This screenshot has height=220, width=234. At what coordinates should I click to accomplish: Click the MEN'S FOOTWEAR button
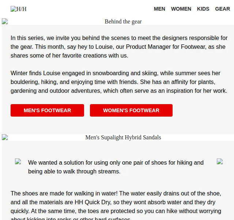click(47, 110)
